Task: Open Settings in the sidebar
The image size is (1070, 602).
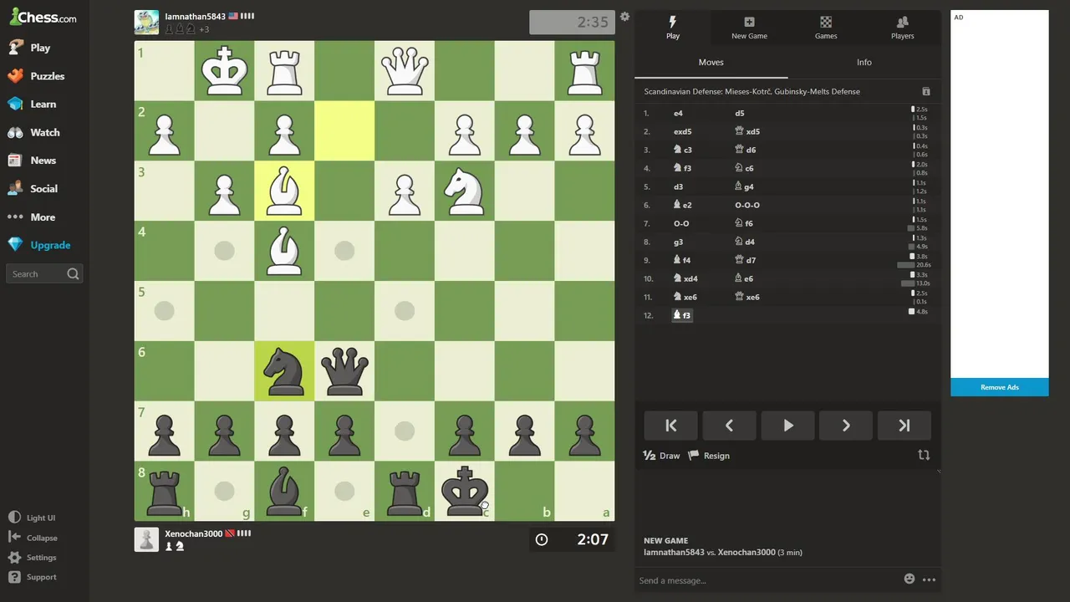Action: tap(32, 558)
